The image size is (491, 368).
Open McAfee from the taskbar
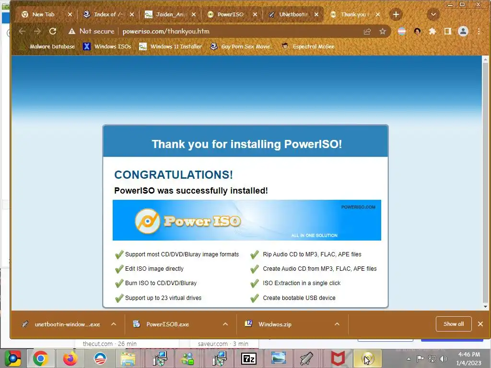click(338, 358)
